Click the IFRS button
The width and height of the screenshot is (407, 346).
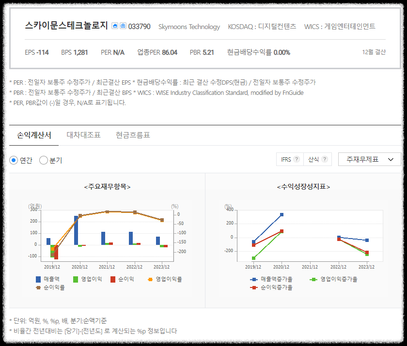[x=290, y=159]
